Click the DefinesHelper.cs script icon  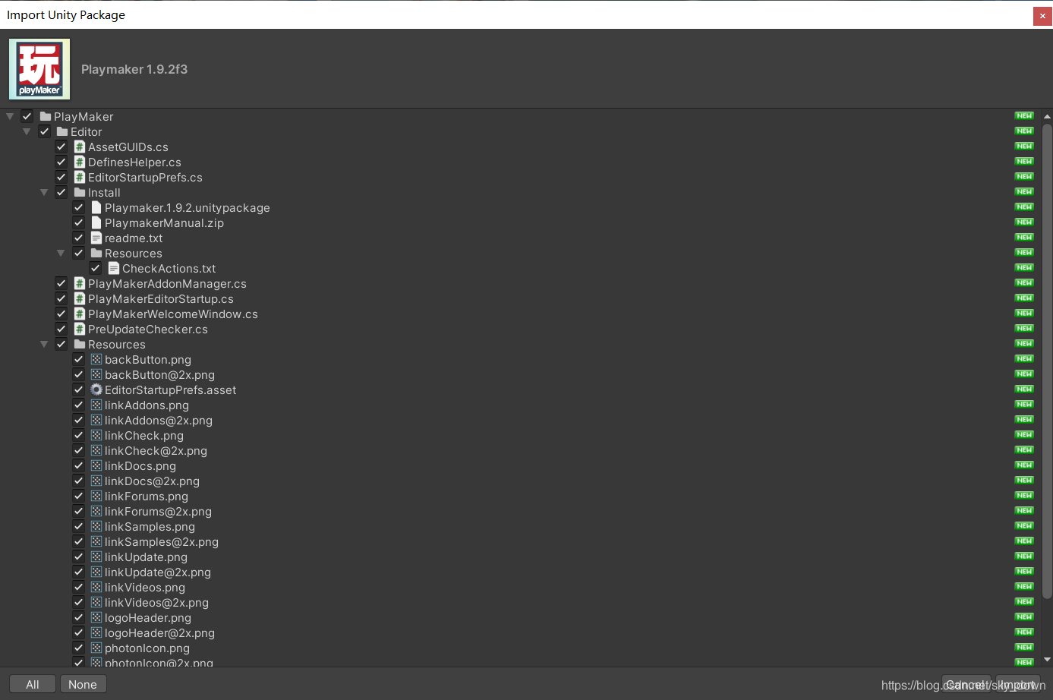(x=79, y=162)
